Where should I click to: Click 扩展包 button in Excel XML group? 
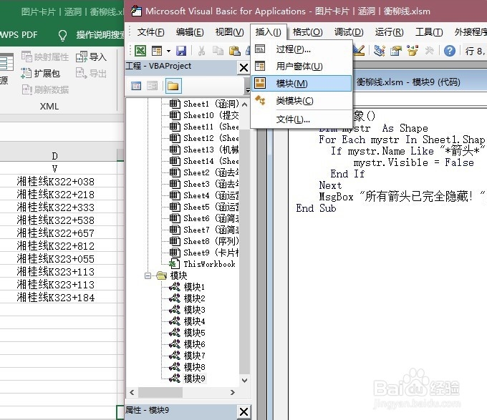(x=41, y=73)
